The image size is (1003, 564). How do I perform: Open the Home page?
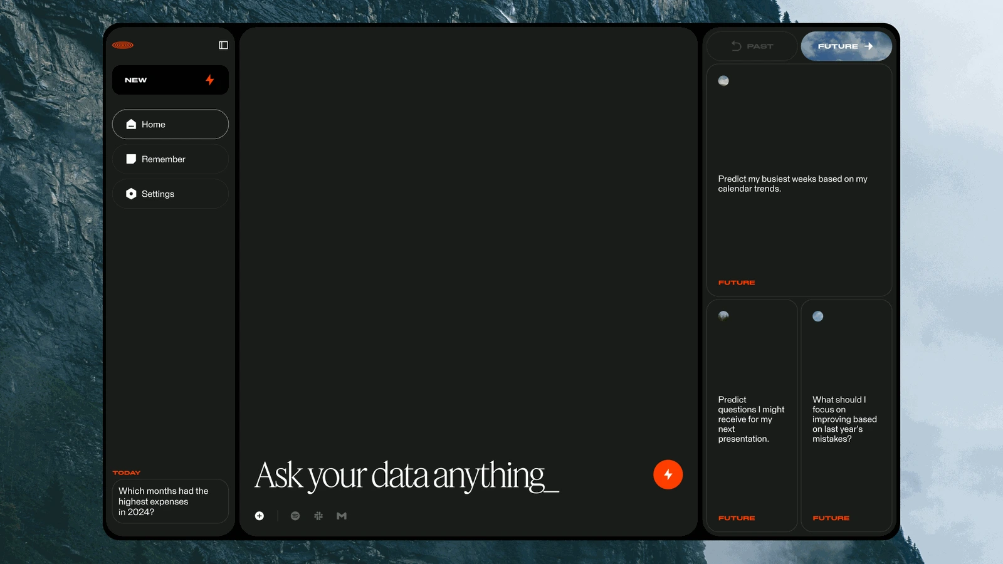pos(171,124)
